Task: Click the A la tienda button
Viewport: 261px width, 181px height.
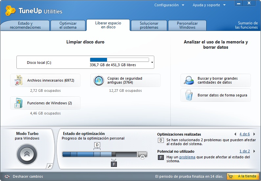Action: (243, 176)
